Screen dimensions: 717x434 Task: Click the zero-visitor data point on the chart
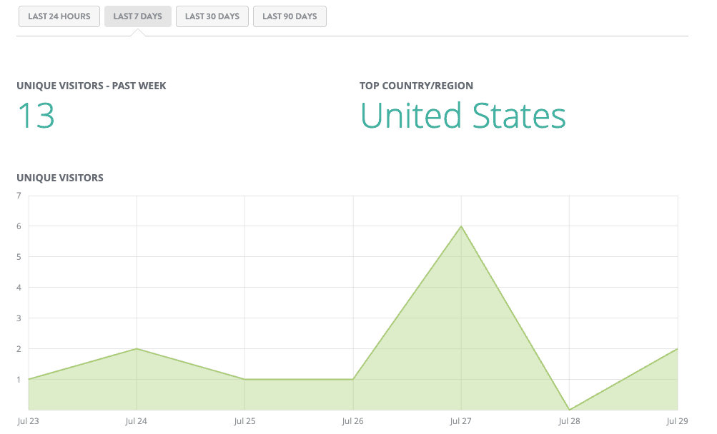570,410
